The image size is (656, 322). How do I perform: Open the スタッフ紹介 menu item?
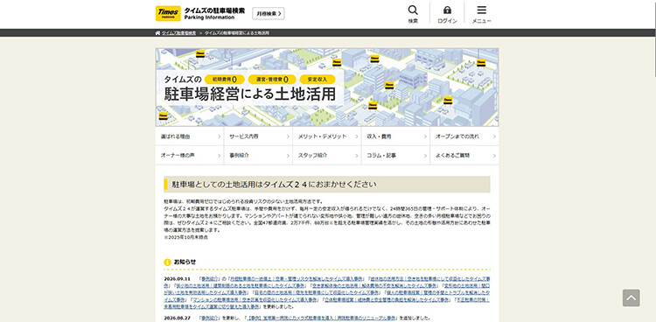click(x=327, y=156)
